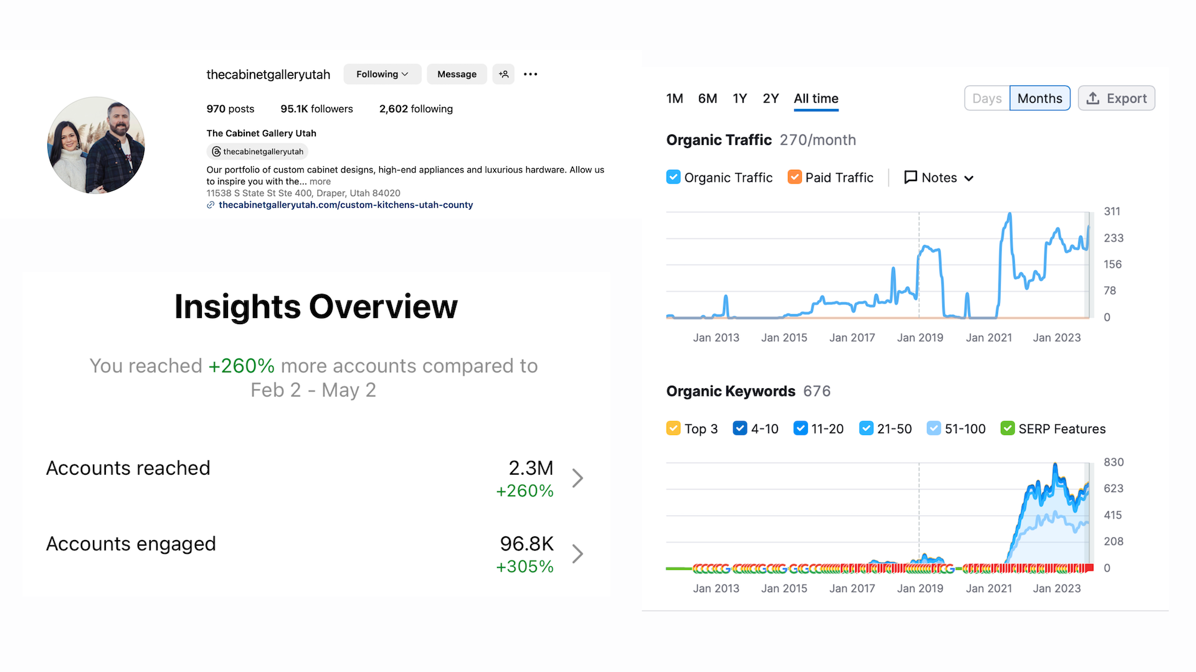Toggle the 51-100 keywords checkbox

click(934, 429)
